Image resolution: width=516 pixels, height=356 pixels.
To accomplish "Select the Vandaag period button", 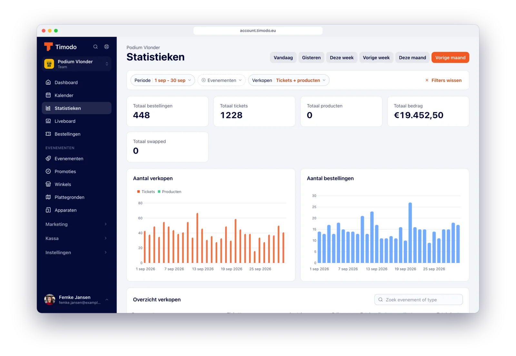I will pyautogui.click(x=283, y=58).
